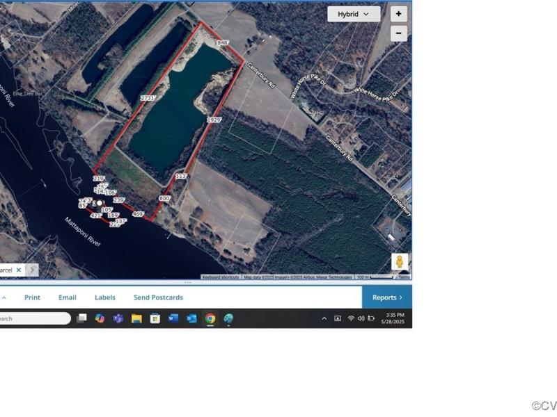The width and height of the screenshot is (557, 417).
Task: Click the Mattaponi River map label
Action: point(83,231)
